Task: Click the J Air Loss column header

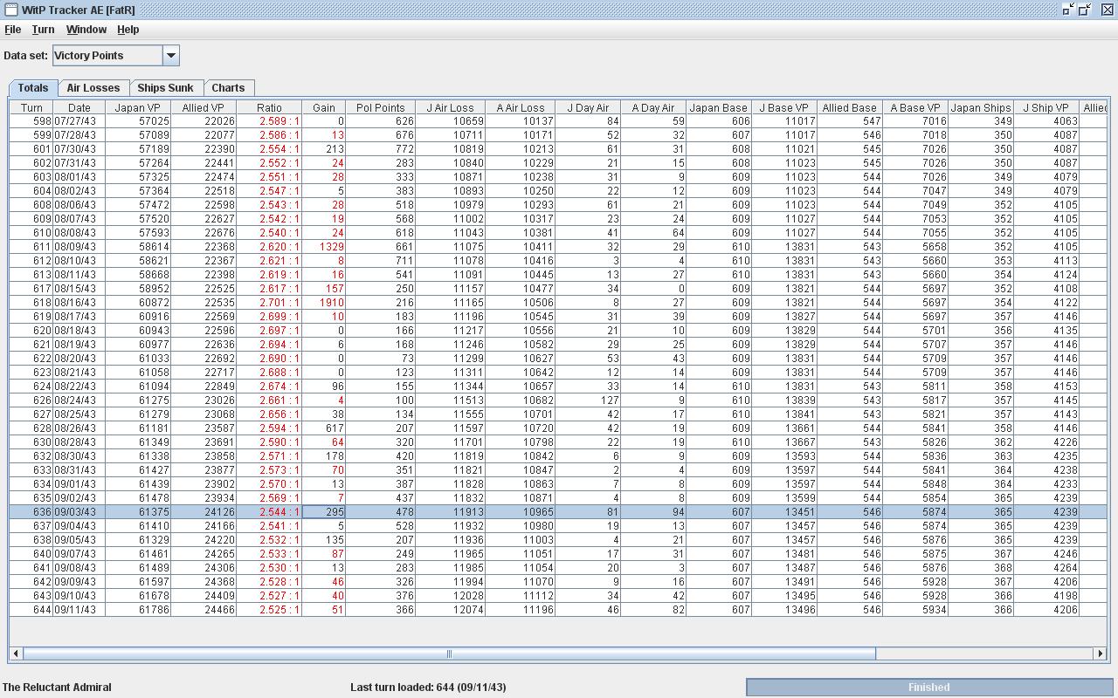Action: coord(450,108)
